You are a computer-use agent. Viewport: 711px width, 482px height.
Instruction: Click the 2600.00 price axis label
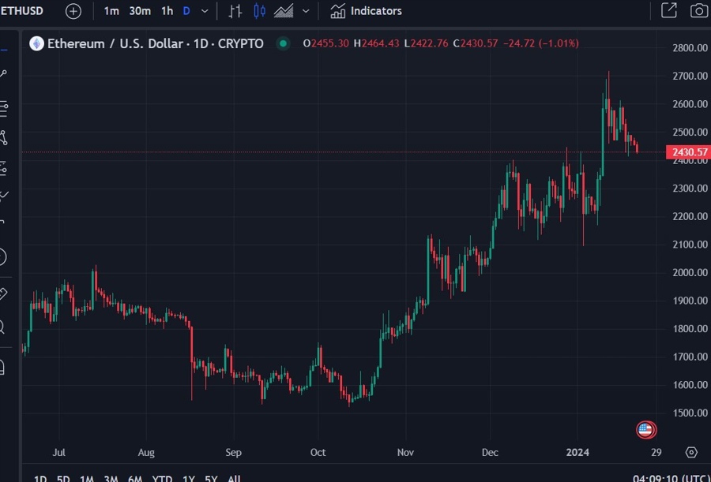690,104
